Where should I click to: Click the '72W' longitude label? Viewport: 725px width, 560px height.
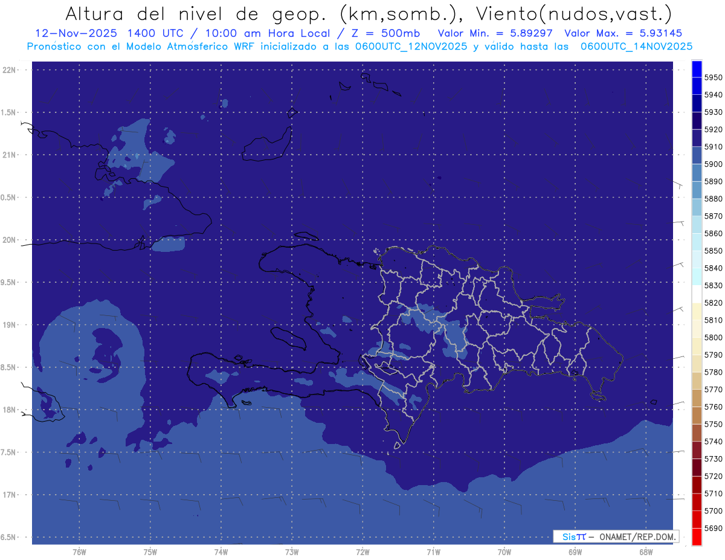[x=363, y=552]
